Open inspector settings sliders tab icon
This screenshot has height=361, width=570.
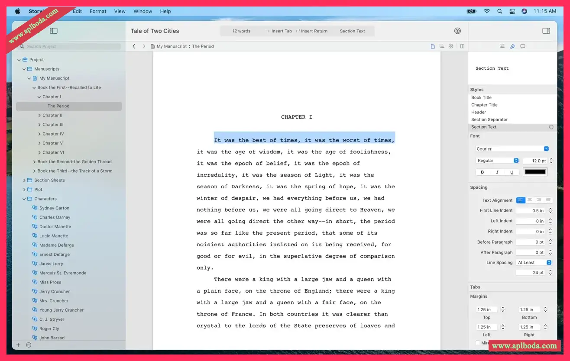pyautogui.click(x=502, y=46)
